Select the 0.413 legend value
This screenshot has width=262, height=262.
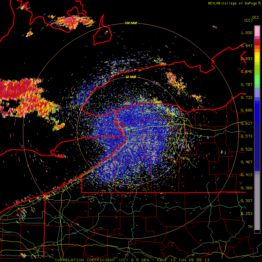coord(247,175)
